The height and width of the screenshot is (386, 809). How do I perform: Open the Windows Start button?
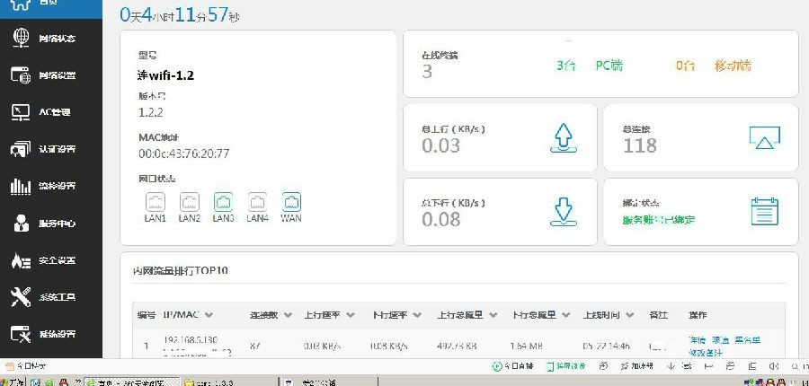click(12, 382)
